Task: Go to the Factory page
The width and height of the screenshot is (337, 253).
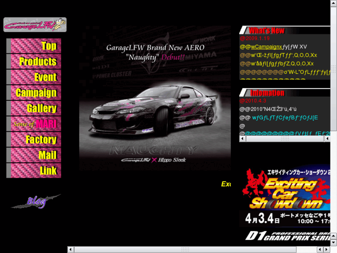Action: (x=34, y=139)
